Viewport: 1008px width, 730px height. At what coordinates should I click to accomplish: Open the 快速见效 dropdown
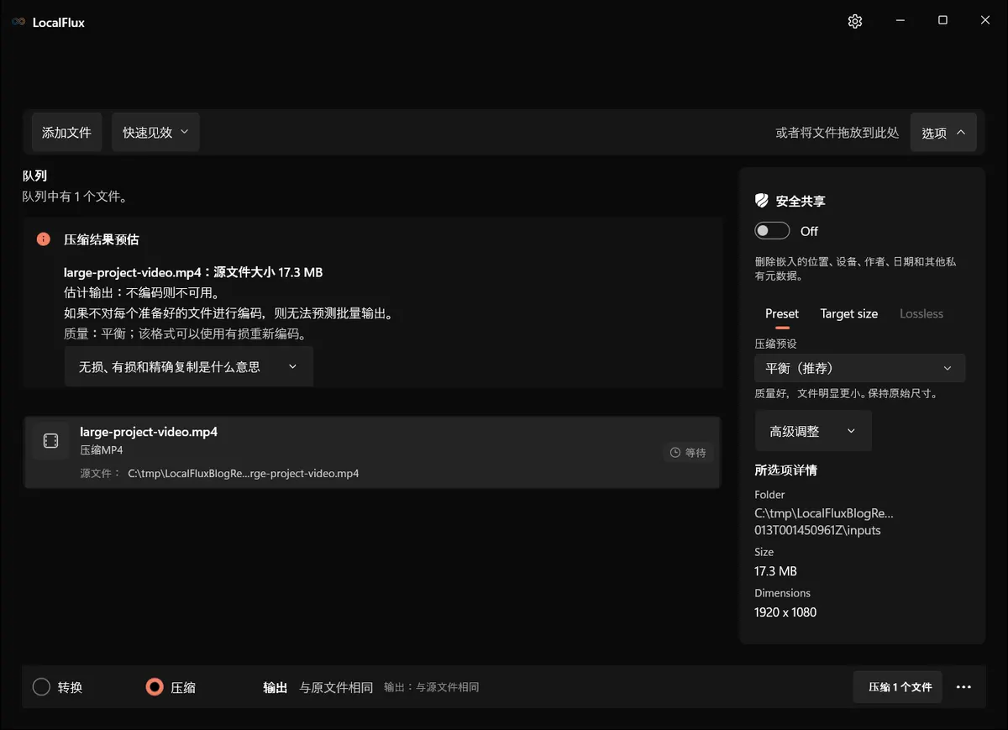click(x=155, y=133)
